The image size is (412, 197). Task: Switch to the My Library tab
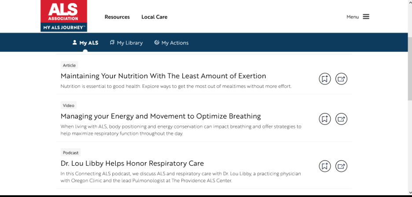126,43
